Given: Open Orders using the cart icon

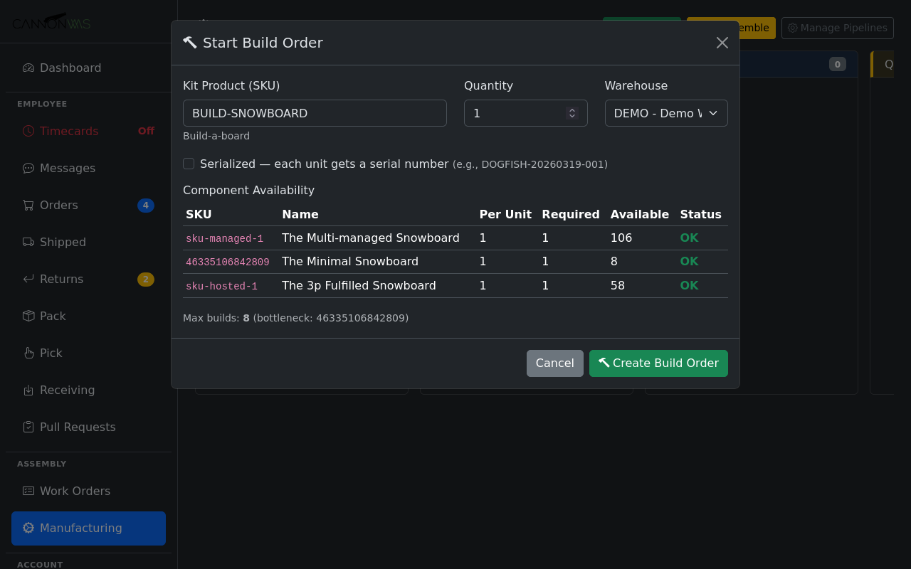Looking at the screenshot, I should click(x=27, y=205).
